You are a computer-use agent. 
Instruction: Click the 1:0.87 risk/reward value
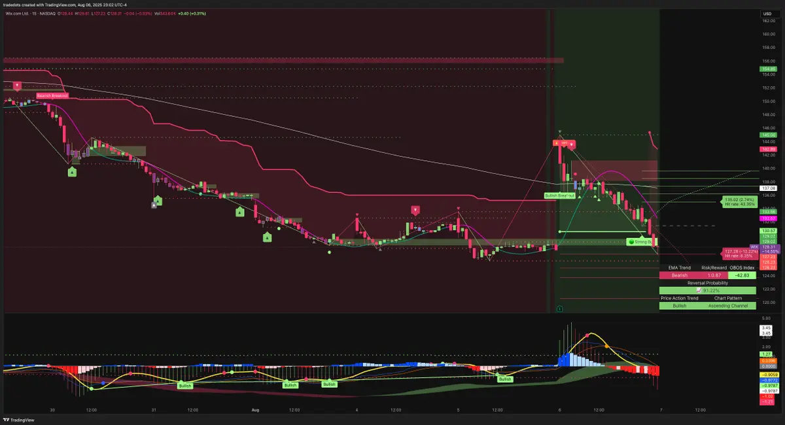pos(714,275)
